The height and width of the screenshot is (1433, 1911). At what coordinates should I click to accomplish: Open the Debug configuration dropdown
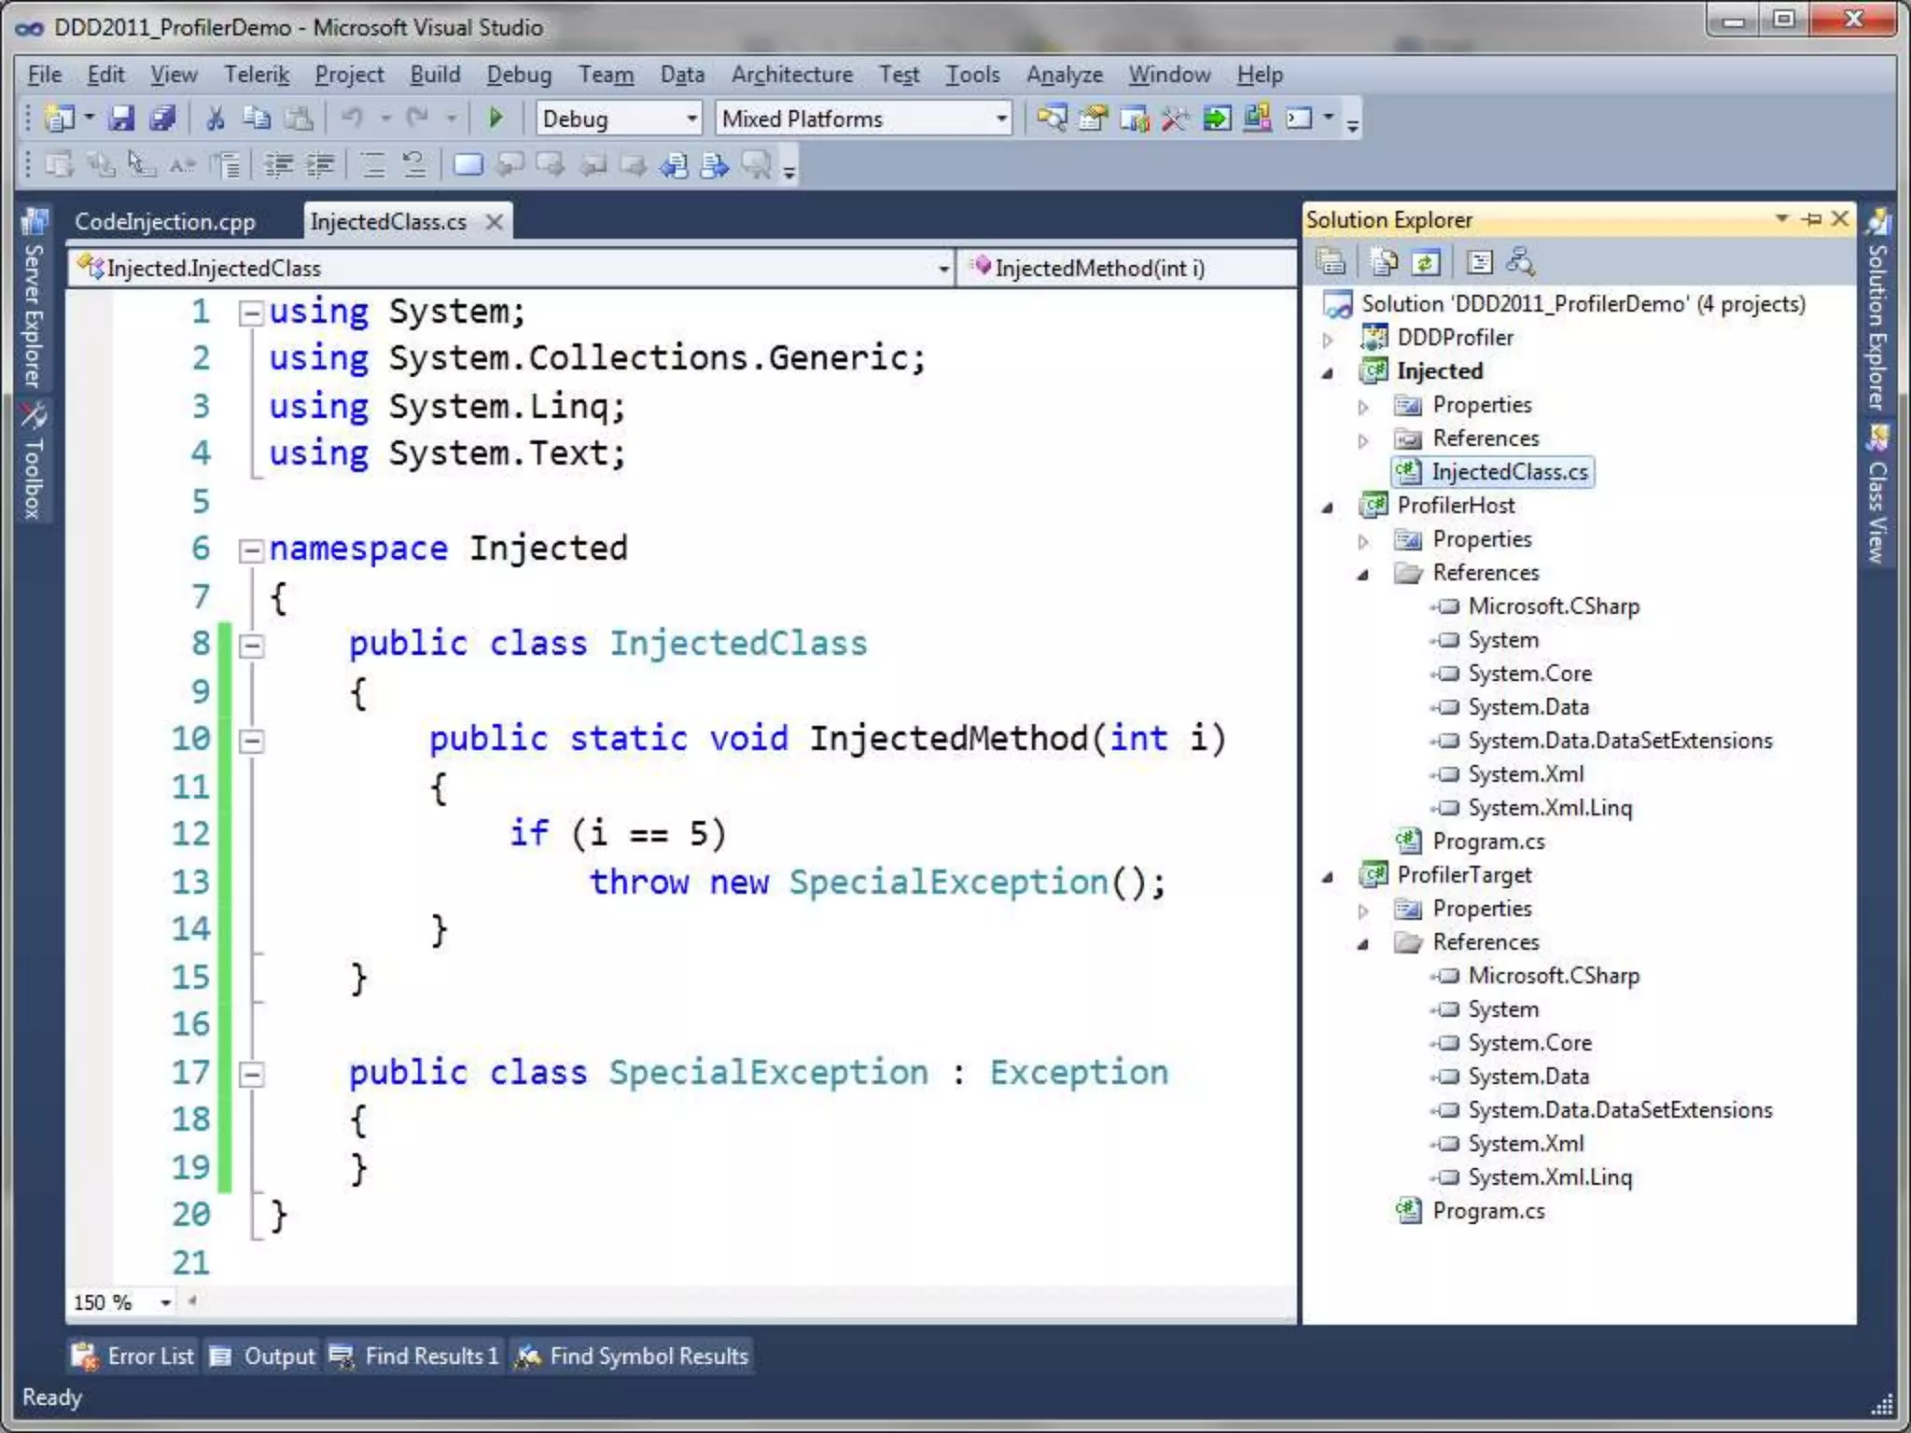(691, 119)
